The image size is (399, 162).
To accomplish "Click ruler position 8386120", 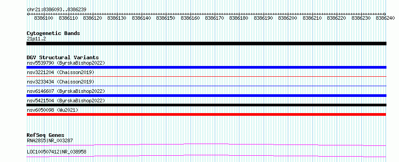I will click(x=93, y=18).
